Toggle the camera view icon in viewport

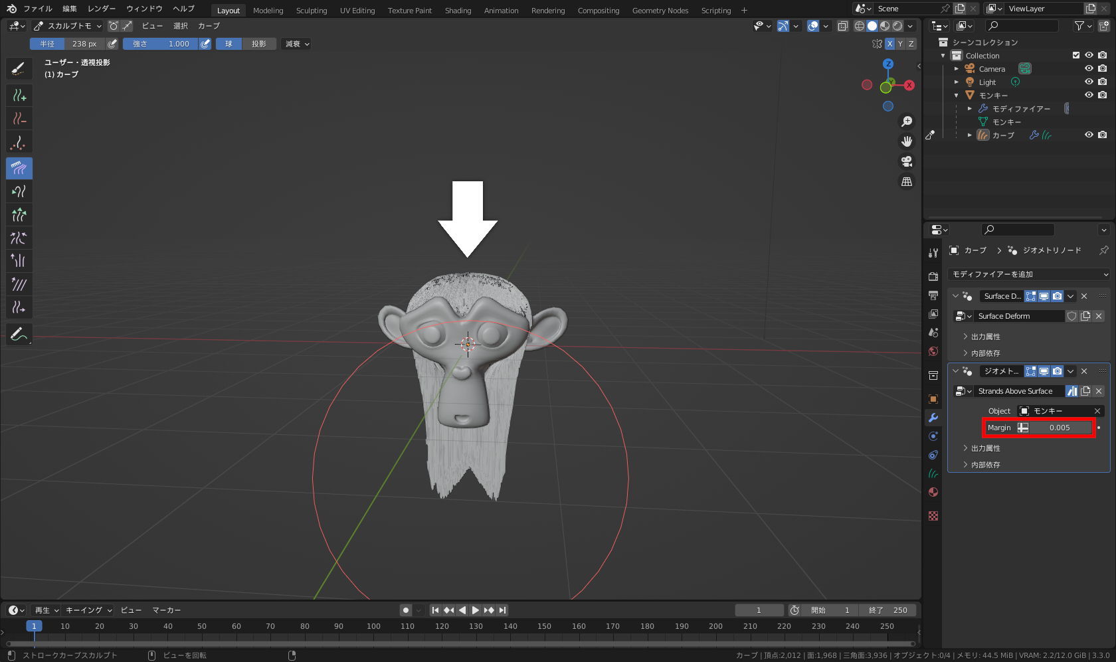pyautogui.click(x=907, y=161)
